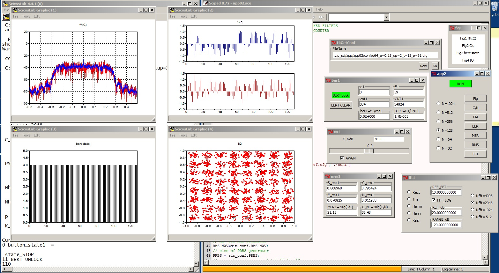Open Edit menu in ScicosLab Graphic (4)
499x273 pixels.
(x=194, y=135)
